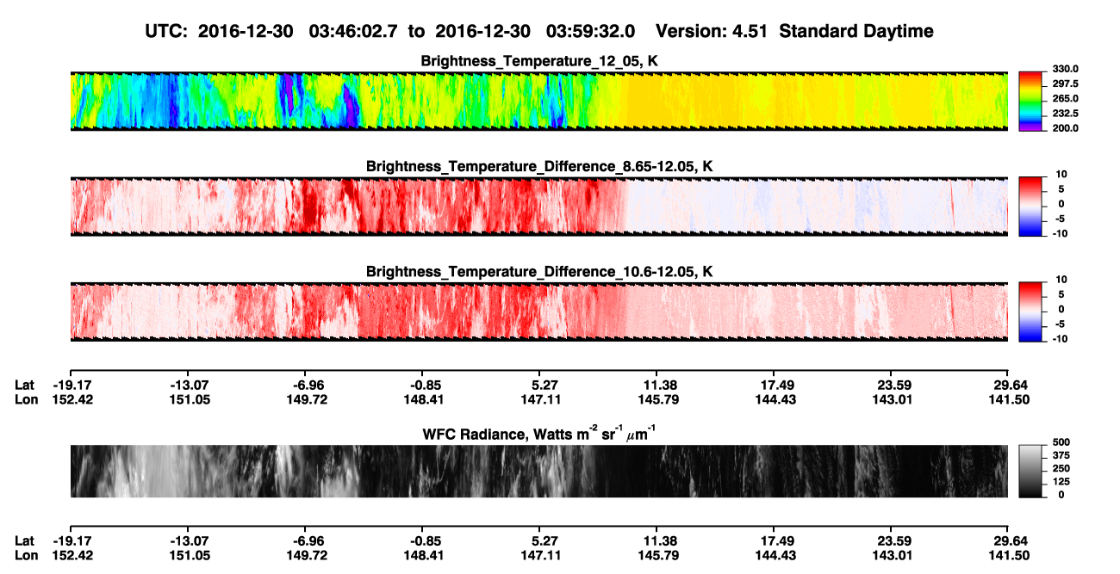This screenshot has height=574, width=1120.
Task: Click the 'Version: 4.51' text in header
Action: pyautogui.click(x=710, y=31)
